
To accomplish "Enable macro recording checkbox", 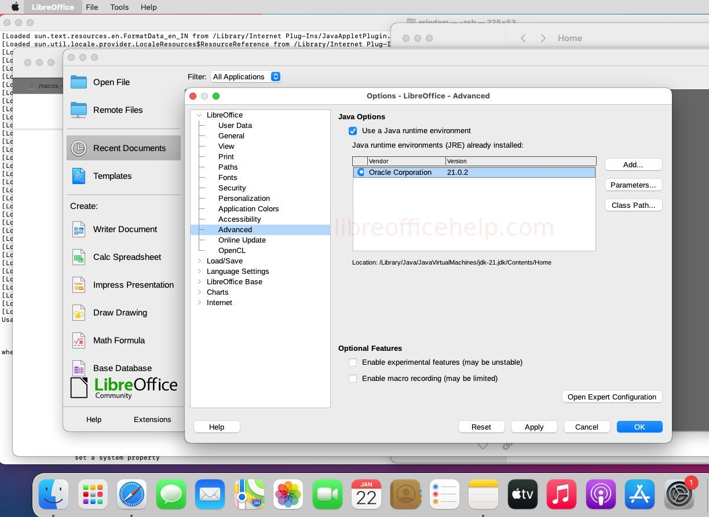I will (353, 379).
